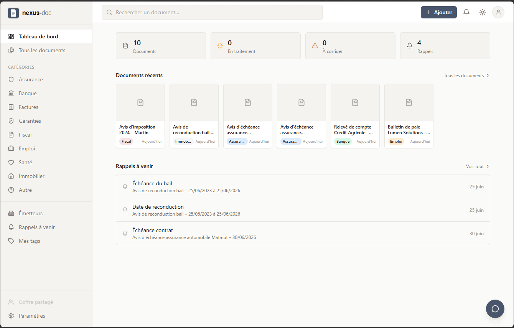The width and height of the screenshot is (514, 328).
Task: Click the Emploi briefcase icon in sidebar
Action: click(11, 148)
